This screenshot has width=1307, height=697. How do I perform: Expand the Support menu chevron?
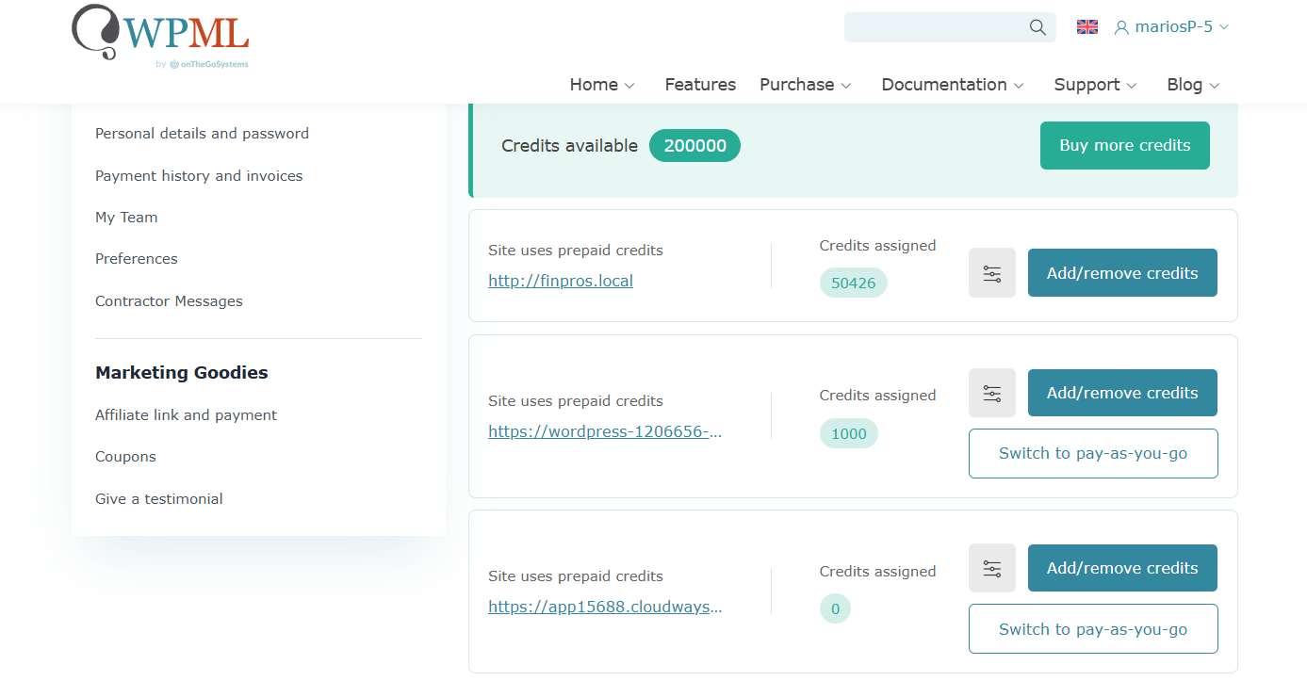point(1132,86)
